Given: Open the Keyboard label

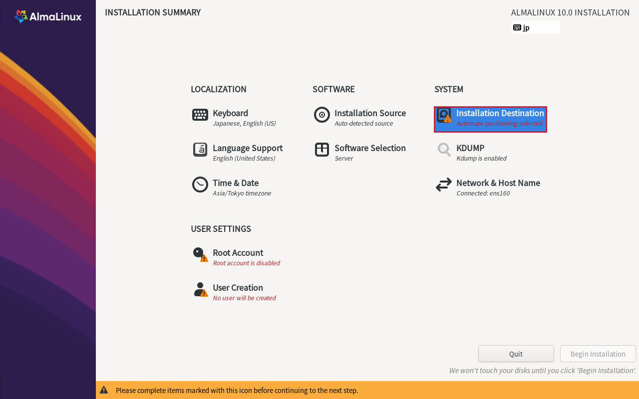Looking at the screenshot, I should point(230,113).
